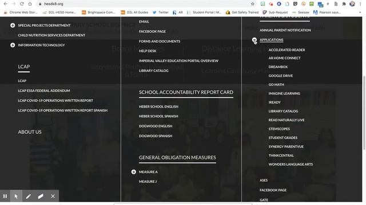
Task: Open the Brightspace Community bookmark
Action: (98, 13)
